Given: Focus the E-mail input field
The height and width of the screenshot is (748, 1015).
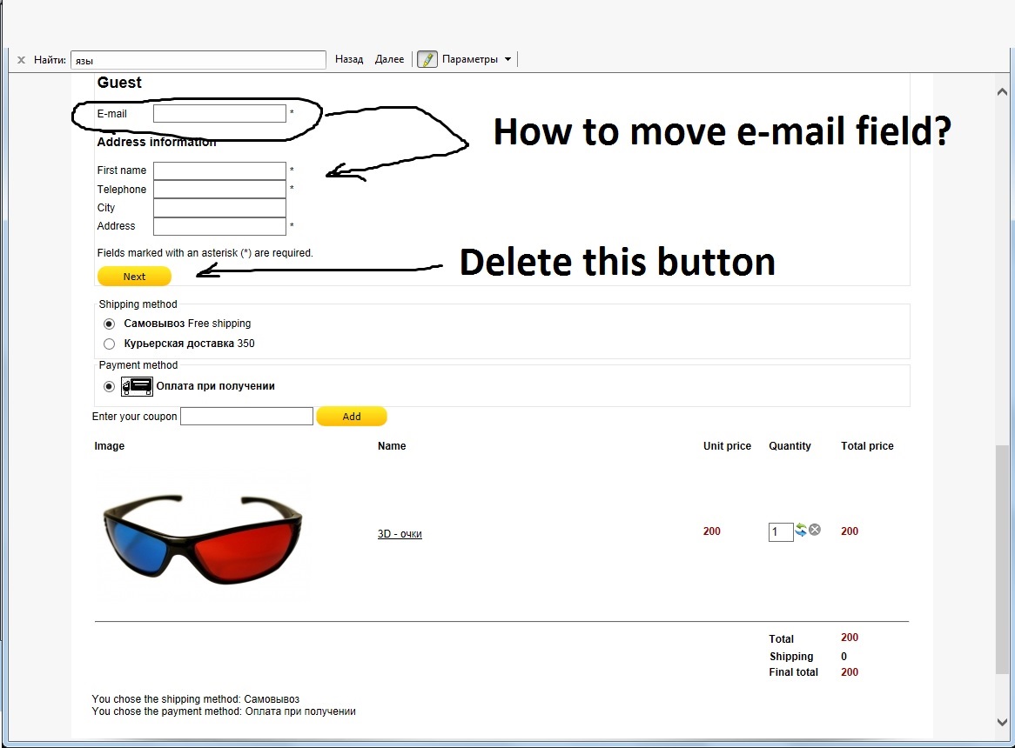Looking at the screenshot, I should click(219, 114).
